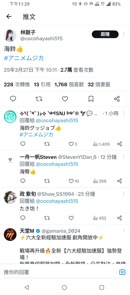Tap the camera icon in the reply bar

coord(122,272)
